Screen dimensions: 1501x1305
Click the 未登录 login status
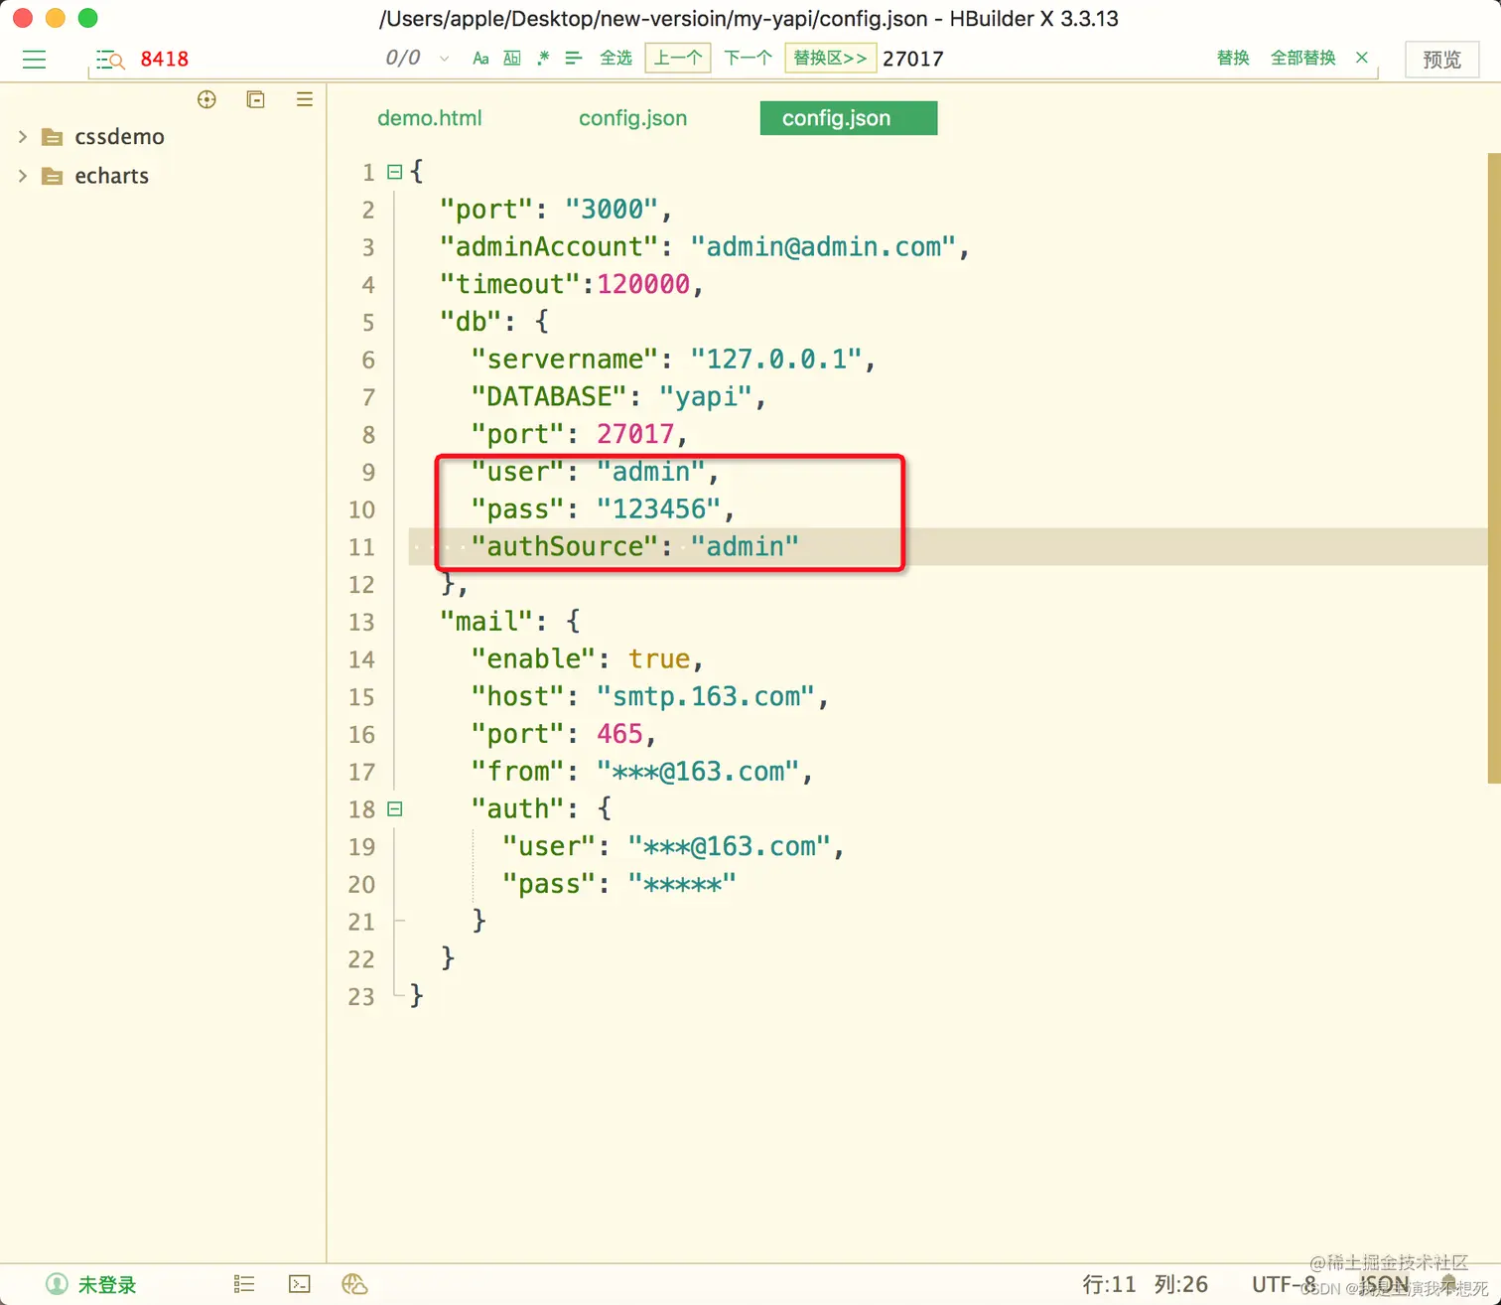(91, 1284)
